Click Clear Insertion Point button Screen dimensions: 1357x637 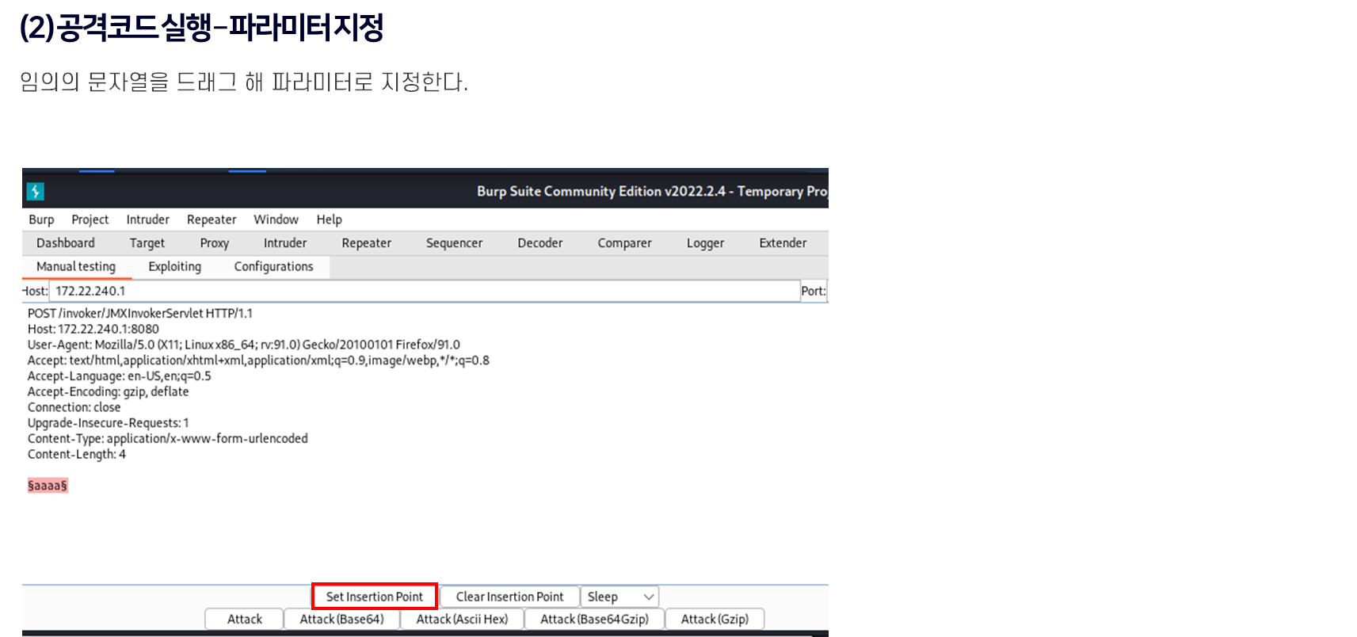click(509, 597)
